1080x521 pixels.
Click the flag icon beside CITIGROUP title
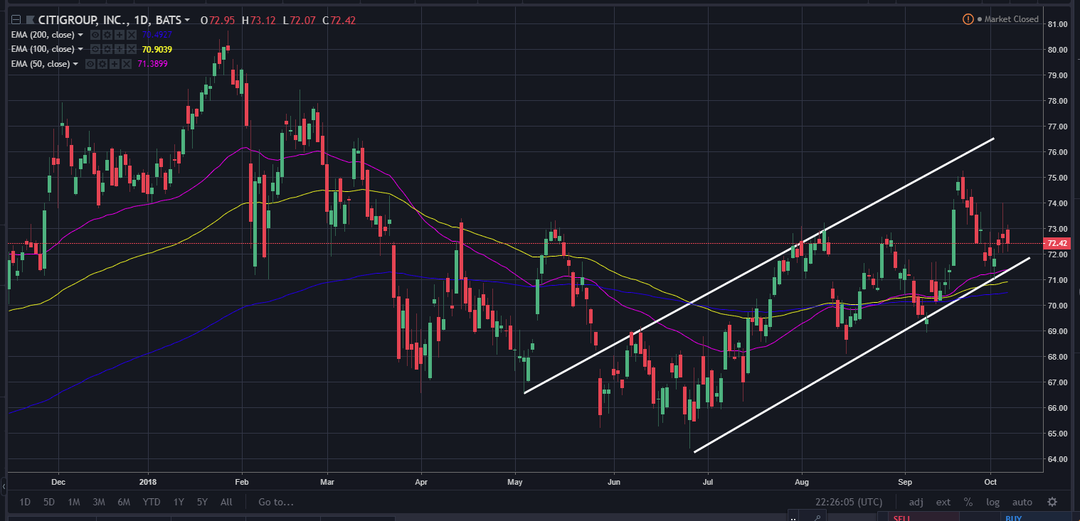[x=29, y=20]
